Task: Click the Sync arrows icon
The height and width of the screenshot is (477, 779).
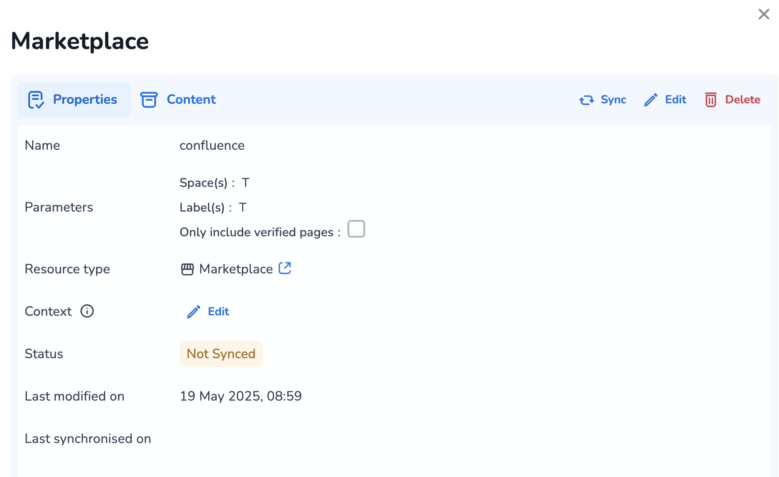Action: [x=587, y=100]
